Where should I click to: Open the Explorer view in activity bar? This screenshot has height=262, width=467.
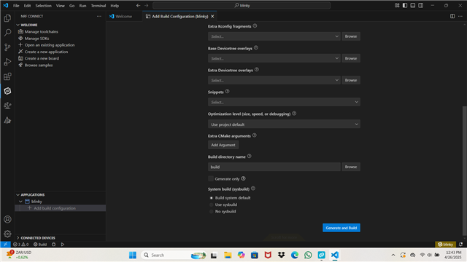pyautogui.click(x=7, y=18)
